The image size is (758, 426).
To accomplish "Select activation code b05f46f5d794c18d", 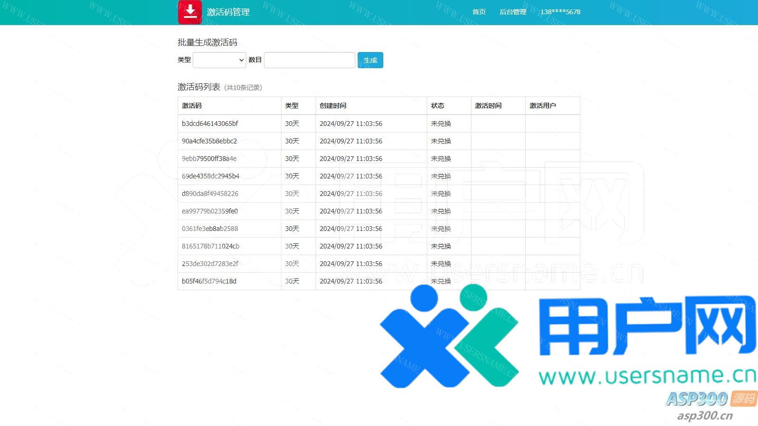I will pyautogui.click(x=209, y=281).
